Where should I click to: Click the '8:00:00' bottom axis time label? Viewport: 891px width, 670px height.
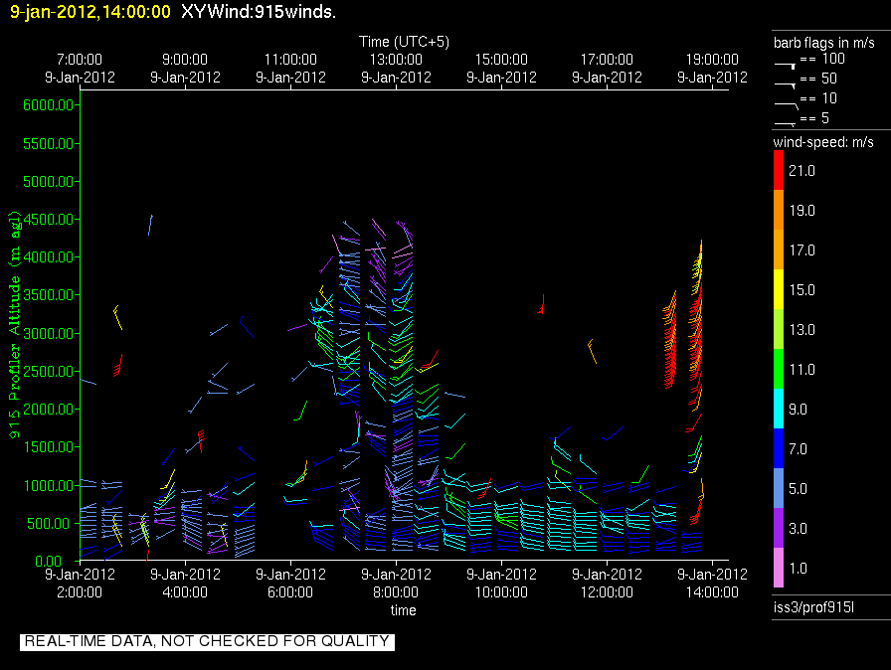(x=396, y=592)
